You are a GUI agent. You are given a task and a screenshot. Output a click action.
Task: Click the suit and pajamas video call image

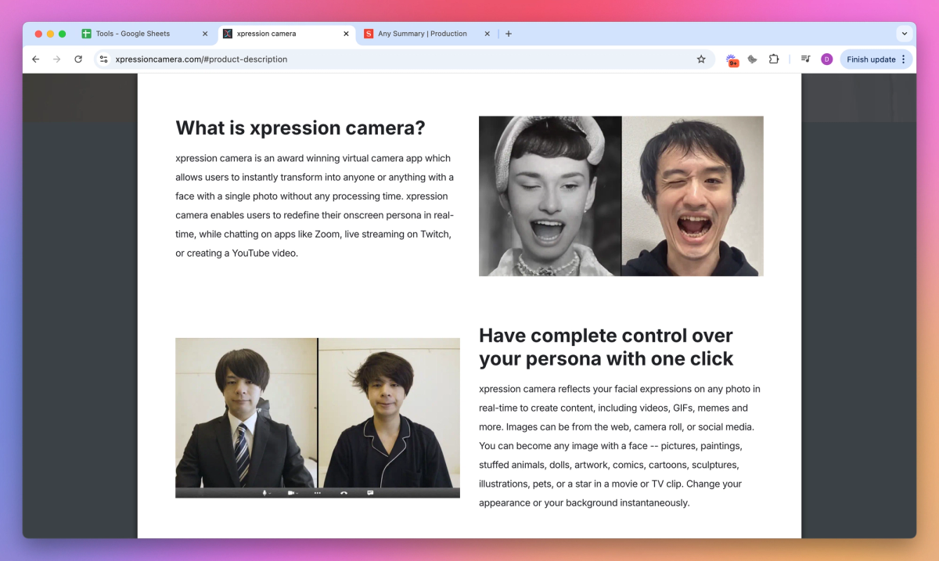click(x=317, y=418)
